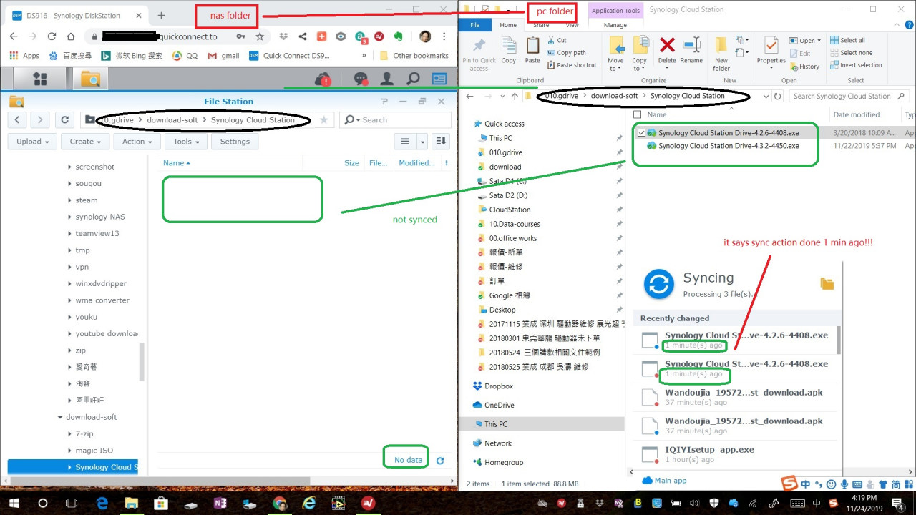Star the current folder as favorite
916x515 pixels.
click(x=324, y=120)
